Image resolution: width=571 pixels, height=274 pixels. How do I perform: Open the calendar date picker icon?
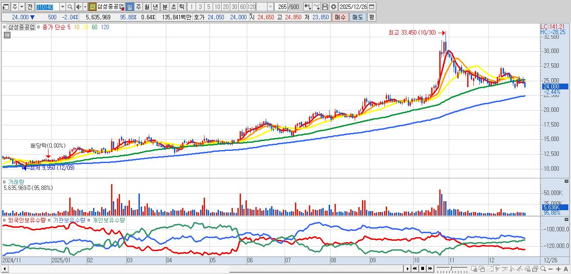(371, 7)
